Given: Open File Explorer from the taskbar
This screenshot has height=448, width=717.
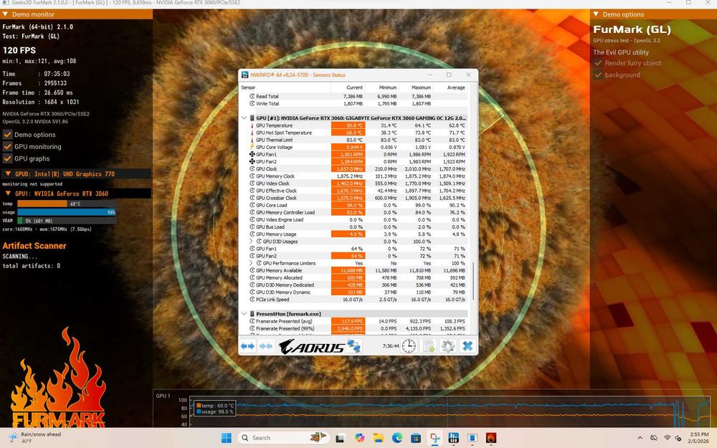Looking at the screenshot, I should [x=378, y=438].
